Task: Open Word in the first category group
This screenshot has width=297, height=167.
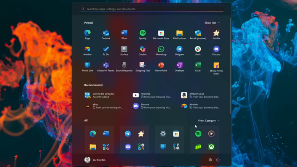Action: pyautogui.click(x=106, y=133)
